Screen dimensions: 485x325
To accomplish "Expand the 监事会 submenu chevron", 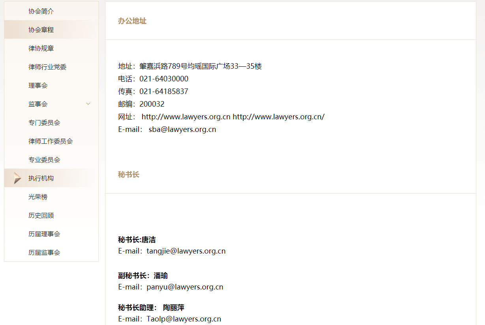I will point(88,103).
